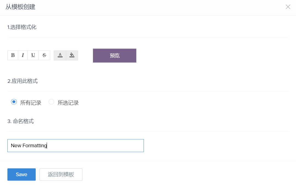Toggle bold formatting with the B icon
296x188 pixels.
13,55
